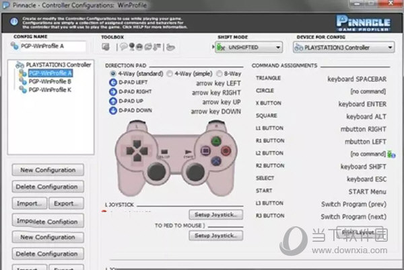Image resolution: width=404 pixels, height=270 pixels.
Task: Click the purple square button on the gamepad
Action: coord(205,150)
